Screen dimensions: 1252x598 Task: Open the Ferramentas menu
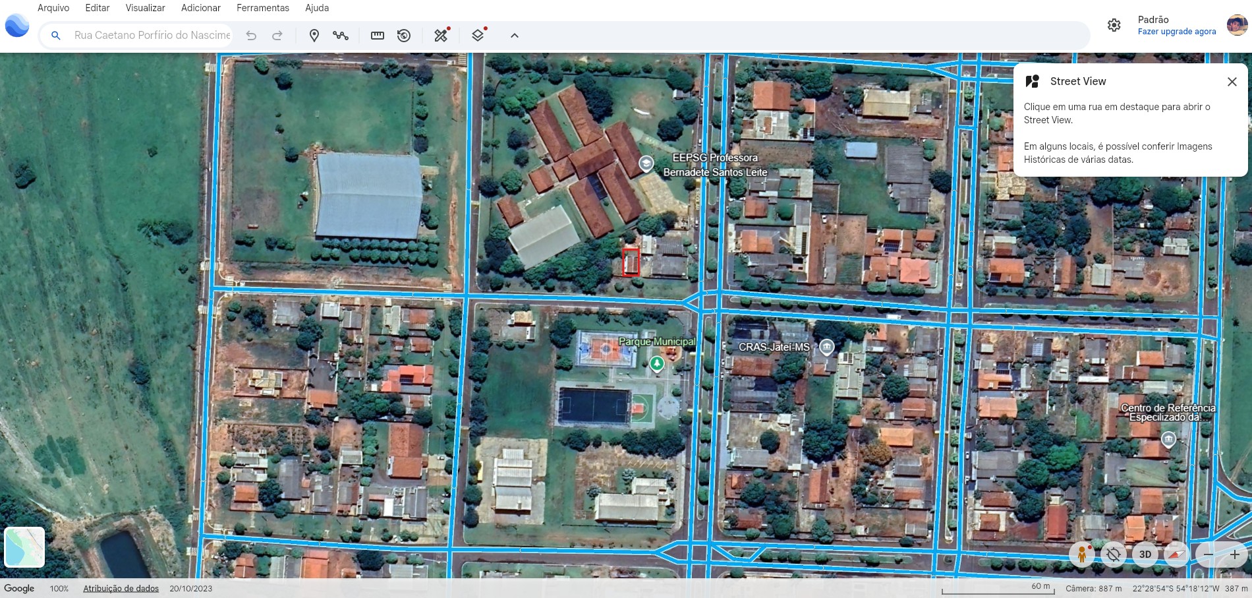tap(263, 8)
